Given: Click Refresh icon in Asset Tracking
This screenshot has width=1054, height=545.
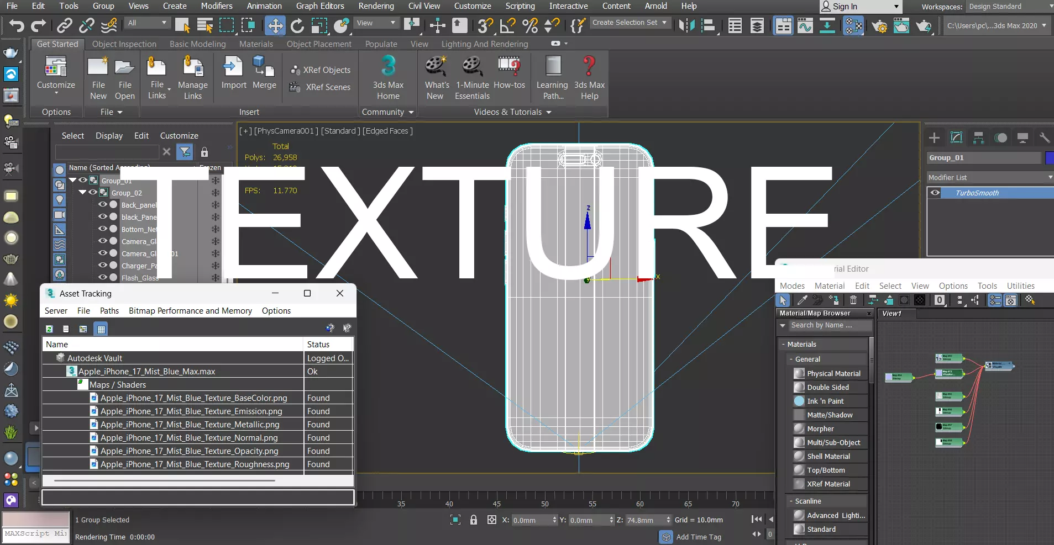Looking at the screenshot, I should (49, 329).
